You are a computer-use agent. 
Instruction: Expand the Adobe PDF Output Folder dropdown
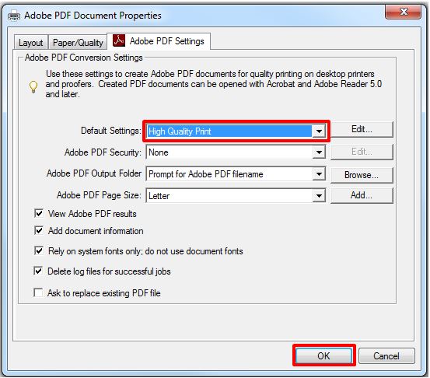[x=319, y=174]
